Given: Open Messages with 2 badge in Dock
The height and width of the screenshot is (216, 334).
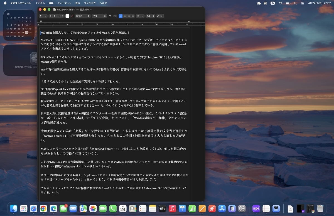Looking at the screenshot, I should 63,208.
